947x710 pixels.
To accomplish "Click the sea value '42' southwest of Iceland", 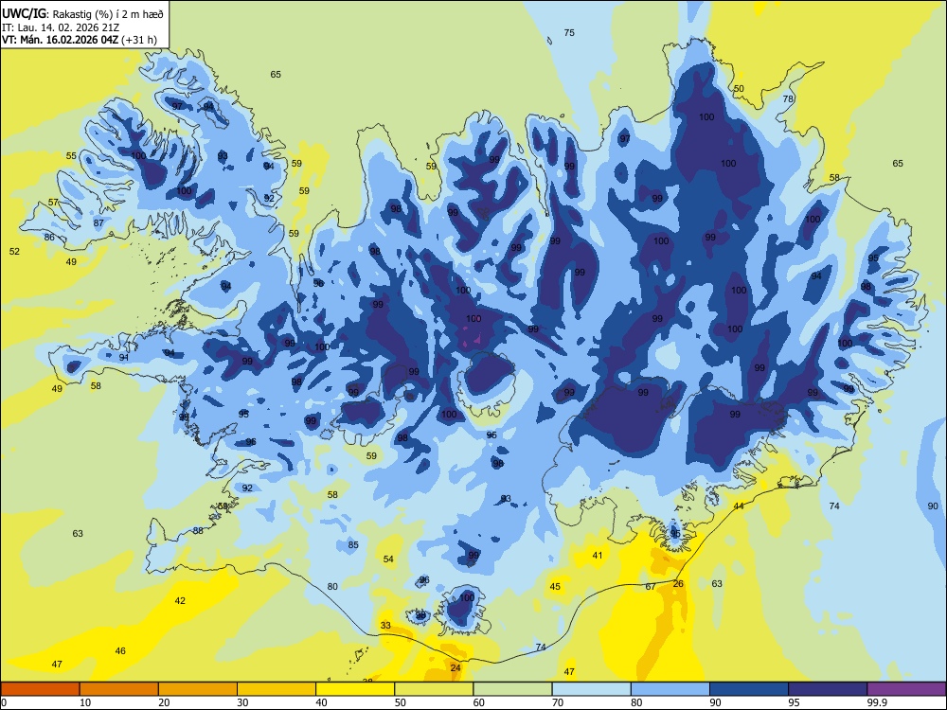I will click(x=180, y=601).
